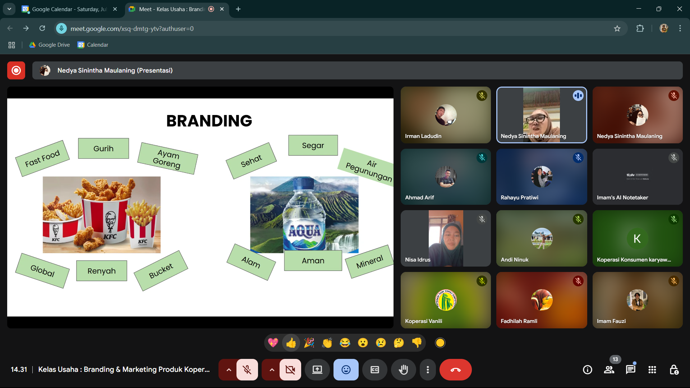Leave the call
The height and width of the screenshot is (388, 690).
point(456,369)
